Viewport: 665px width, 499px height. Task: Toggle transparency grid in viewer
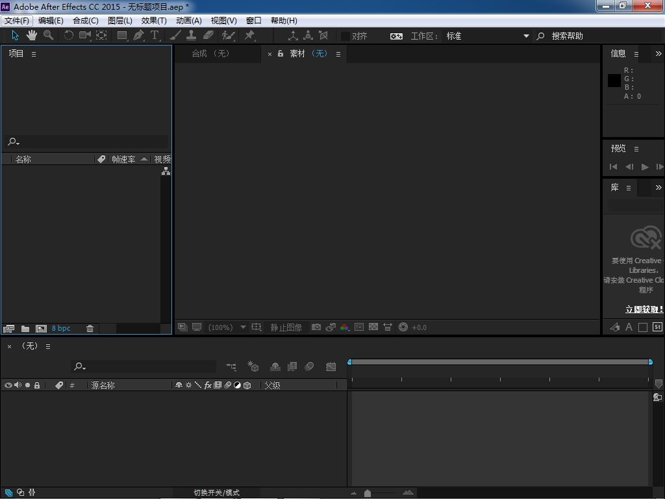[x=373, y=327]
